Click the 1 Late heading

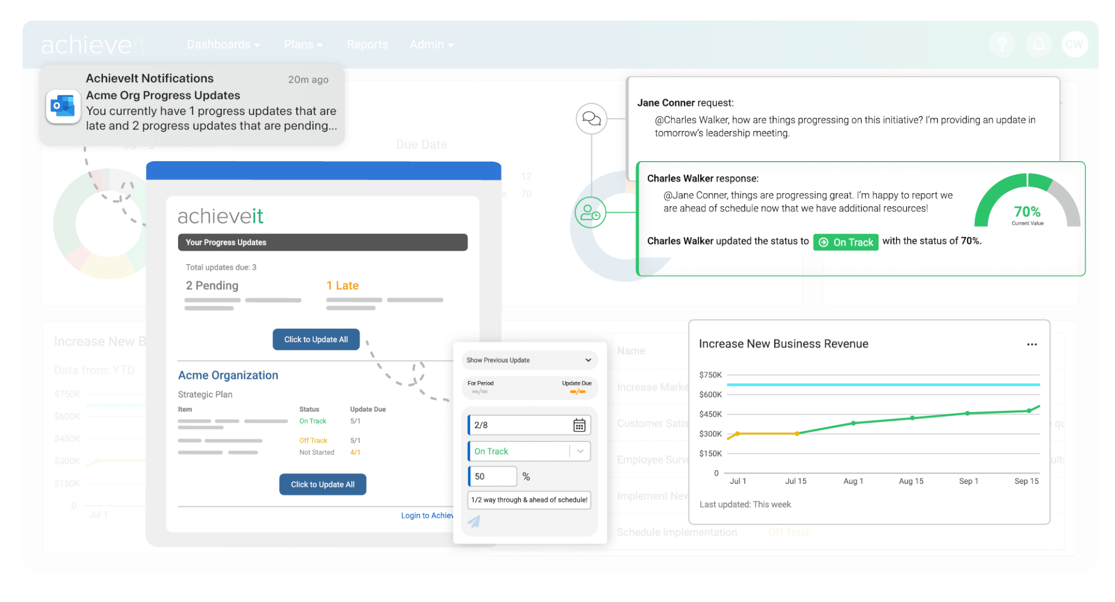(342, 286)
